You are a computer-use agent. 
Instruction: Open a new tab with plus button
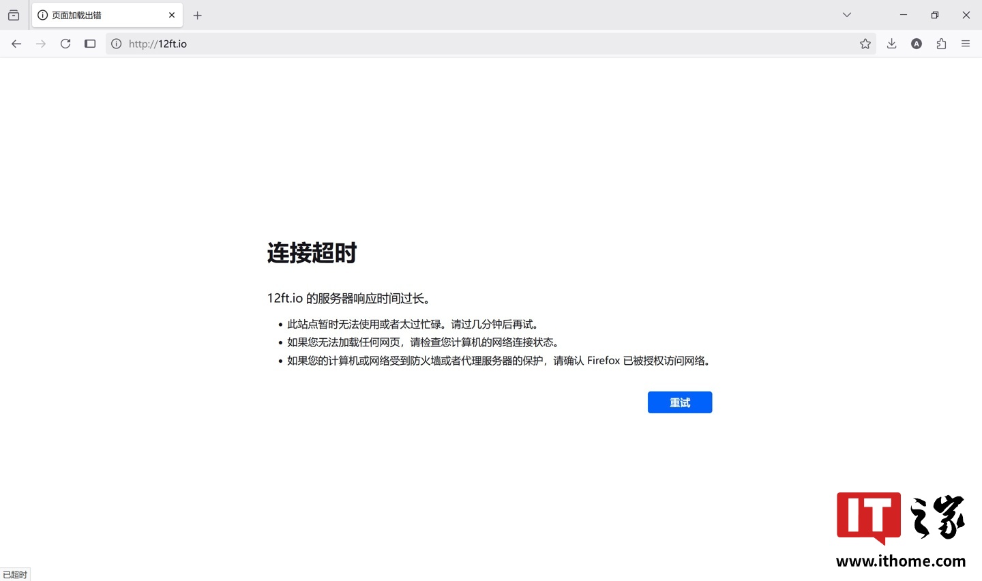point(198,15)
